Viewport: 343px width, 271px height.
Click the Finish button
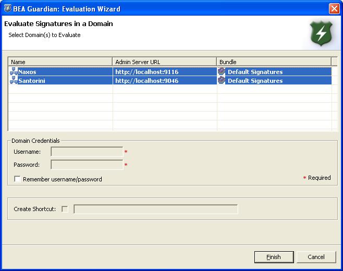[274, 257]
